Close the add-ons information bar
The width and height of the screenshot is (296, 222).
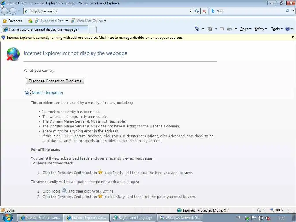pyautogui.click(x=293, y=37)
